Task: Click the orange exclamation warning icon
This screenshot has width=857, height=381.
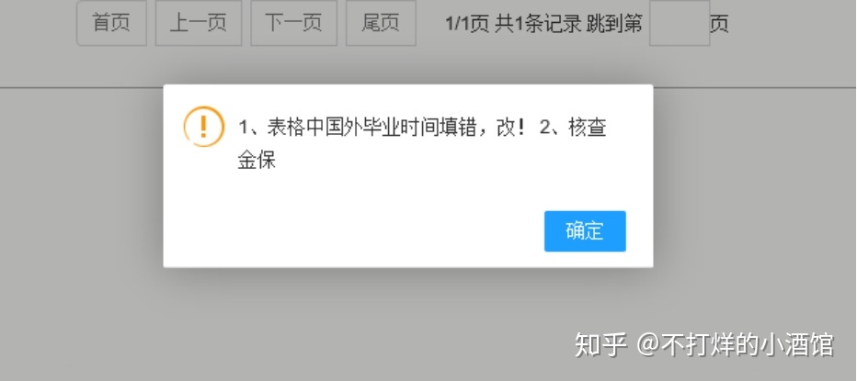Action: (x=203, y=127)
